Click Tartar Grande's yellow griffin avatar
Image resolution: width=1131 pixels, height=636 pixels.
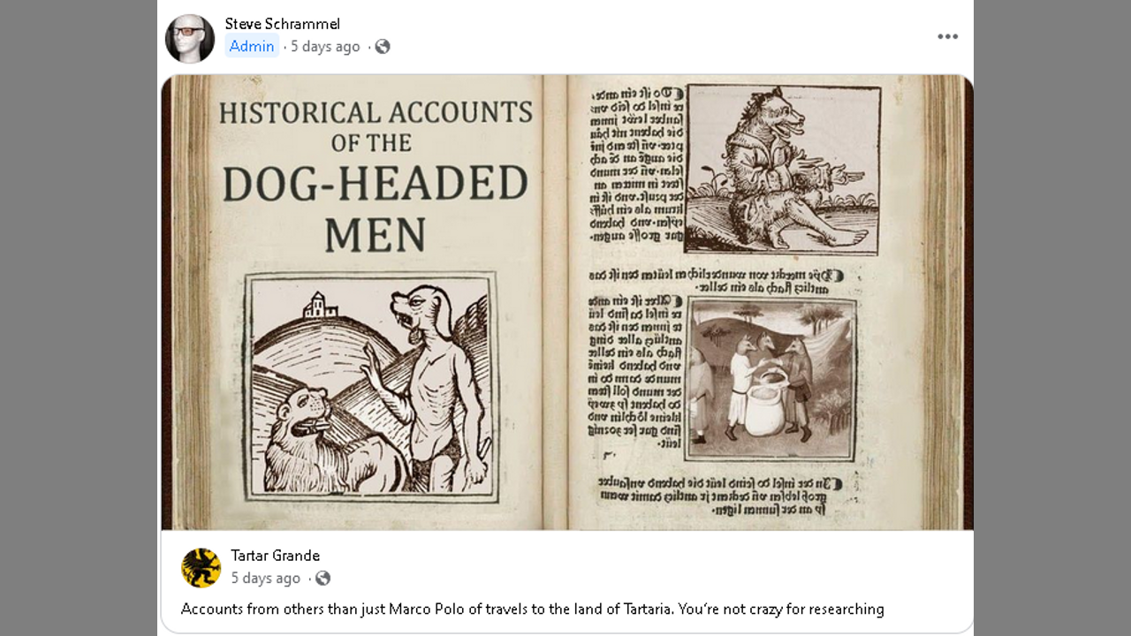pyautogui.click(x=201, y=568)
